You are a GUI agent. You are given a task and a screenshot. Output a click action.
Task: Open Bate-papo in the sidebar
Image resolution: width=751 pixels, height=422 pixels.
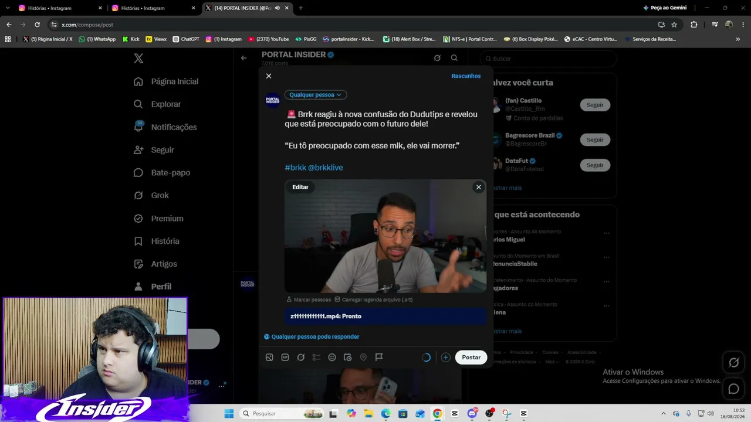162,173
